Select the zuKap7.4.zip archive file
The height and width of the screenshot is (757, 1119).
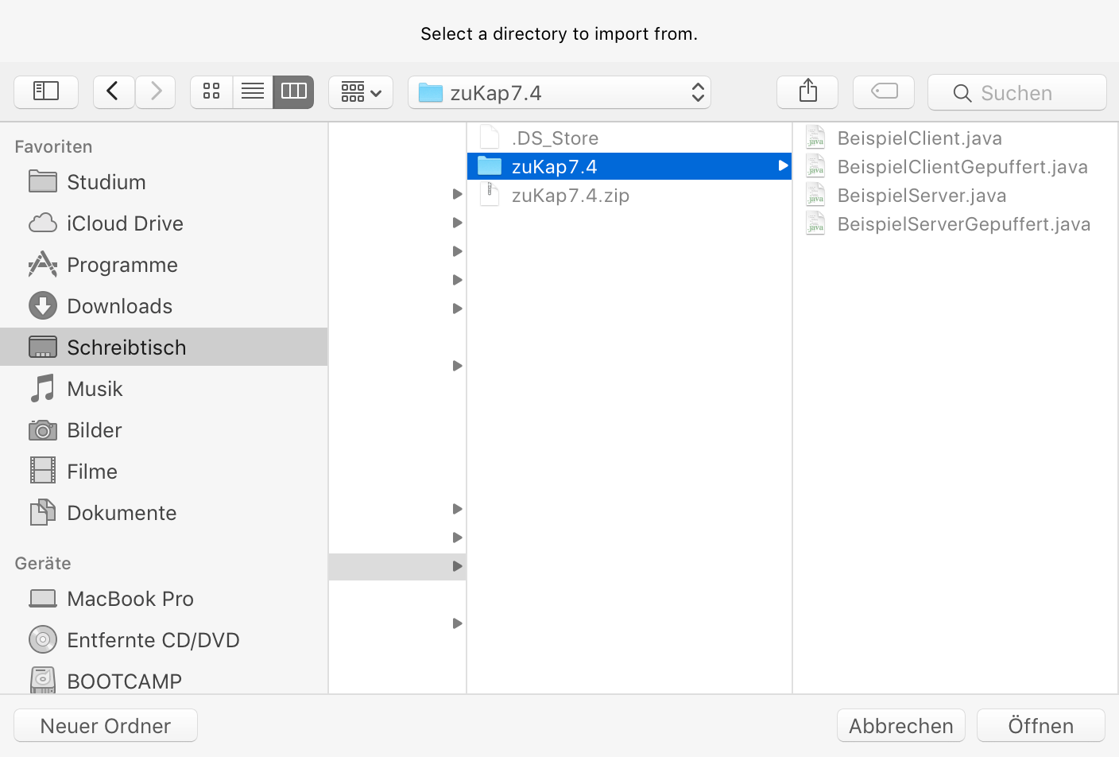pos(570,196)
